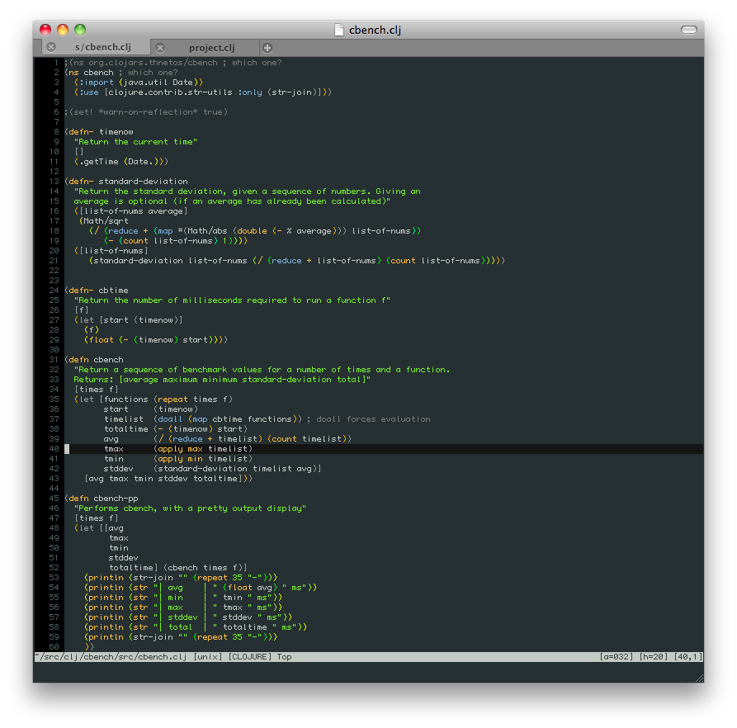The width and height of the screenshot is (737, 728).
Task: Click the status line file path
Action: (111, 657)
